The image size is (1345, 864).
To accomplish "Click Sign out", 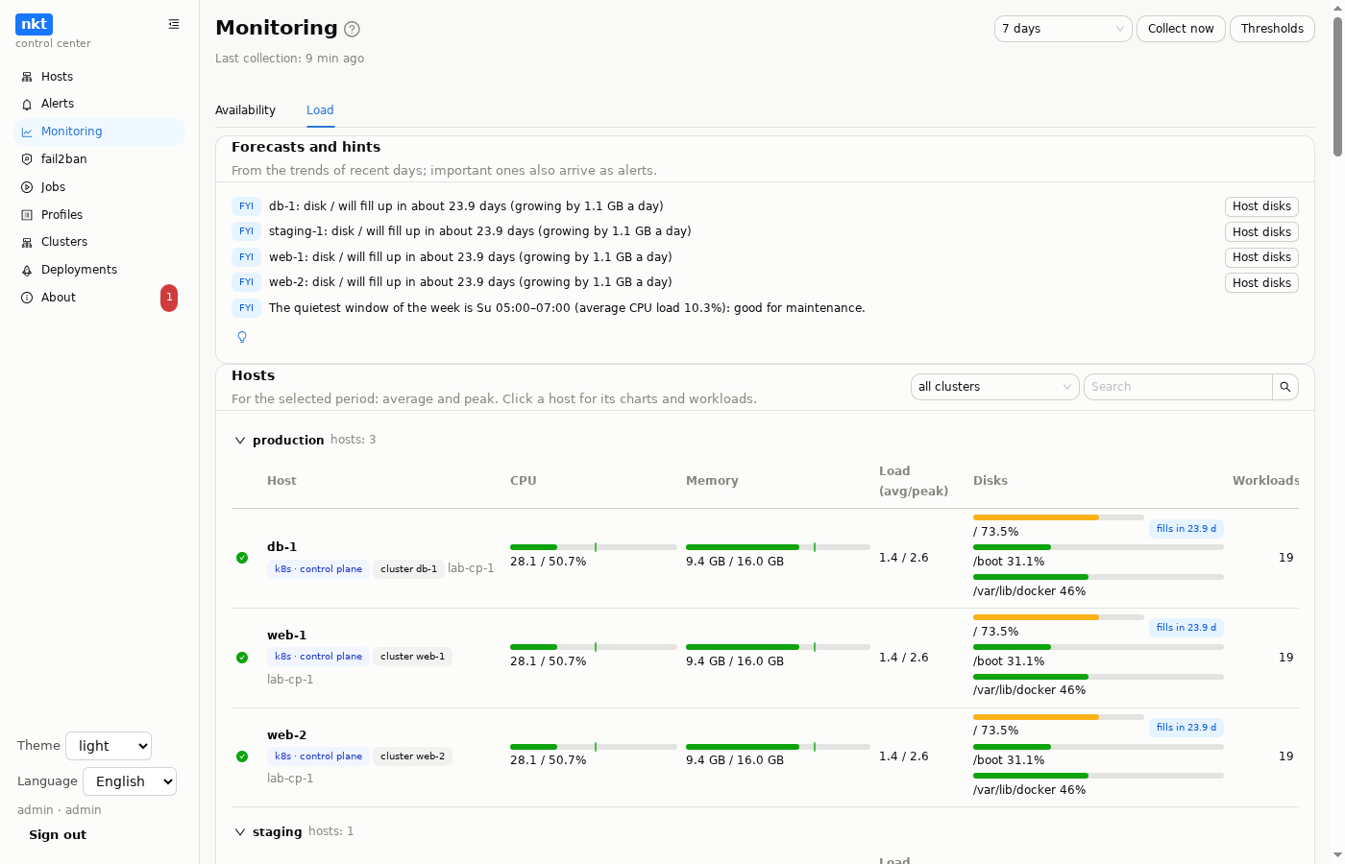I will point(58,835).
